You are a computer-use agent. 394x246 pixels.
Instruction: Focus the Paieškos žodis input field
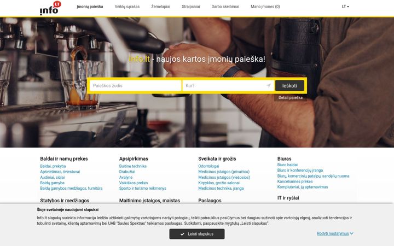point(136,86)
